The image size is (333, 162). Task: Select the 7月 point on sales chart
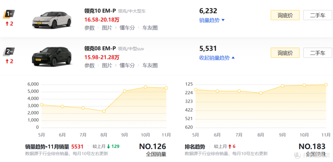[83, 108]
